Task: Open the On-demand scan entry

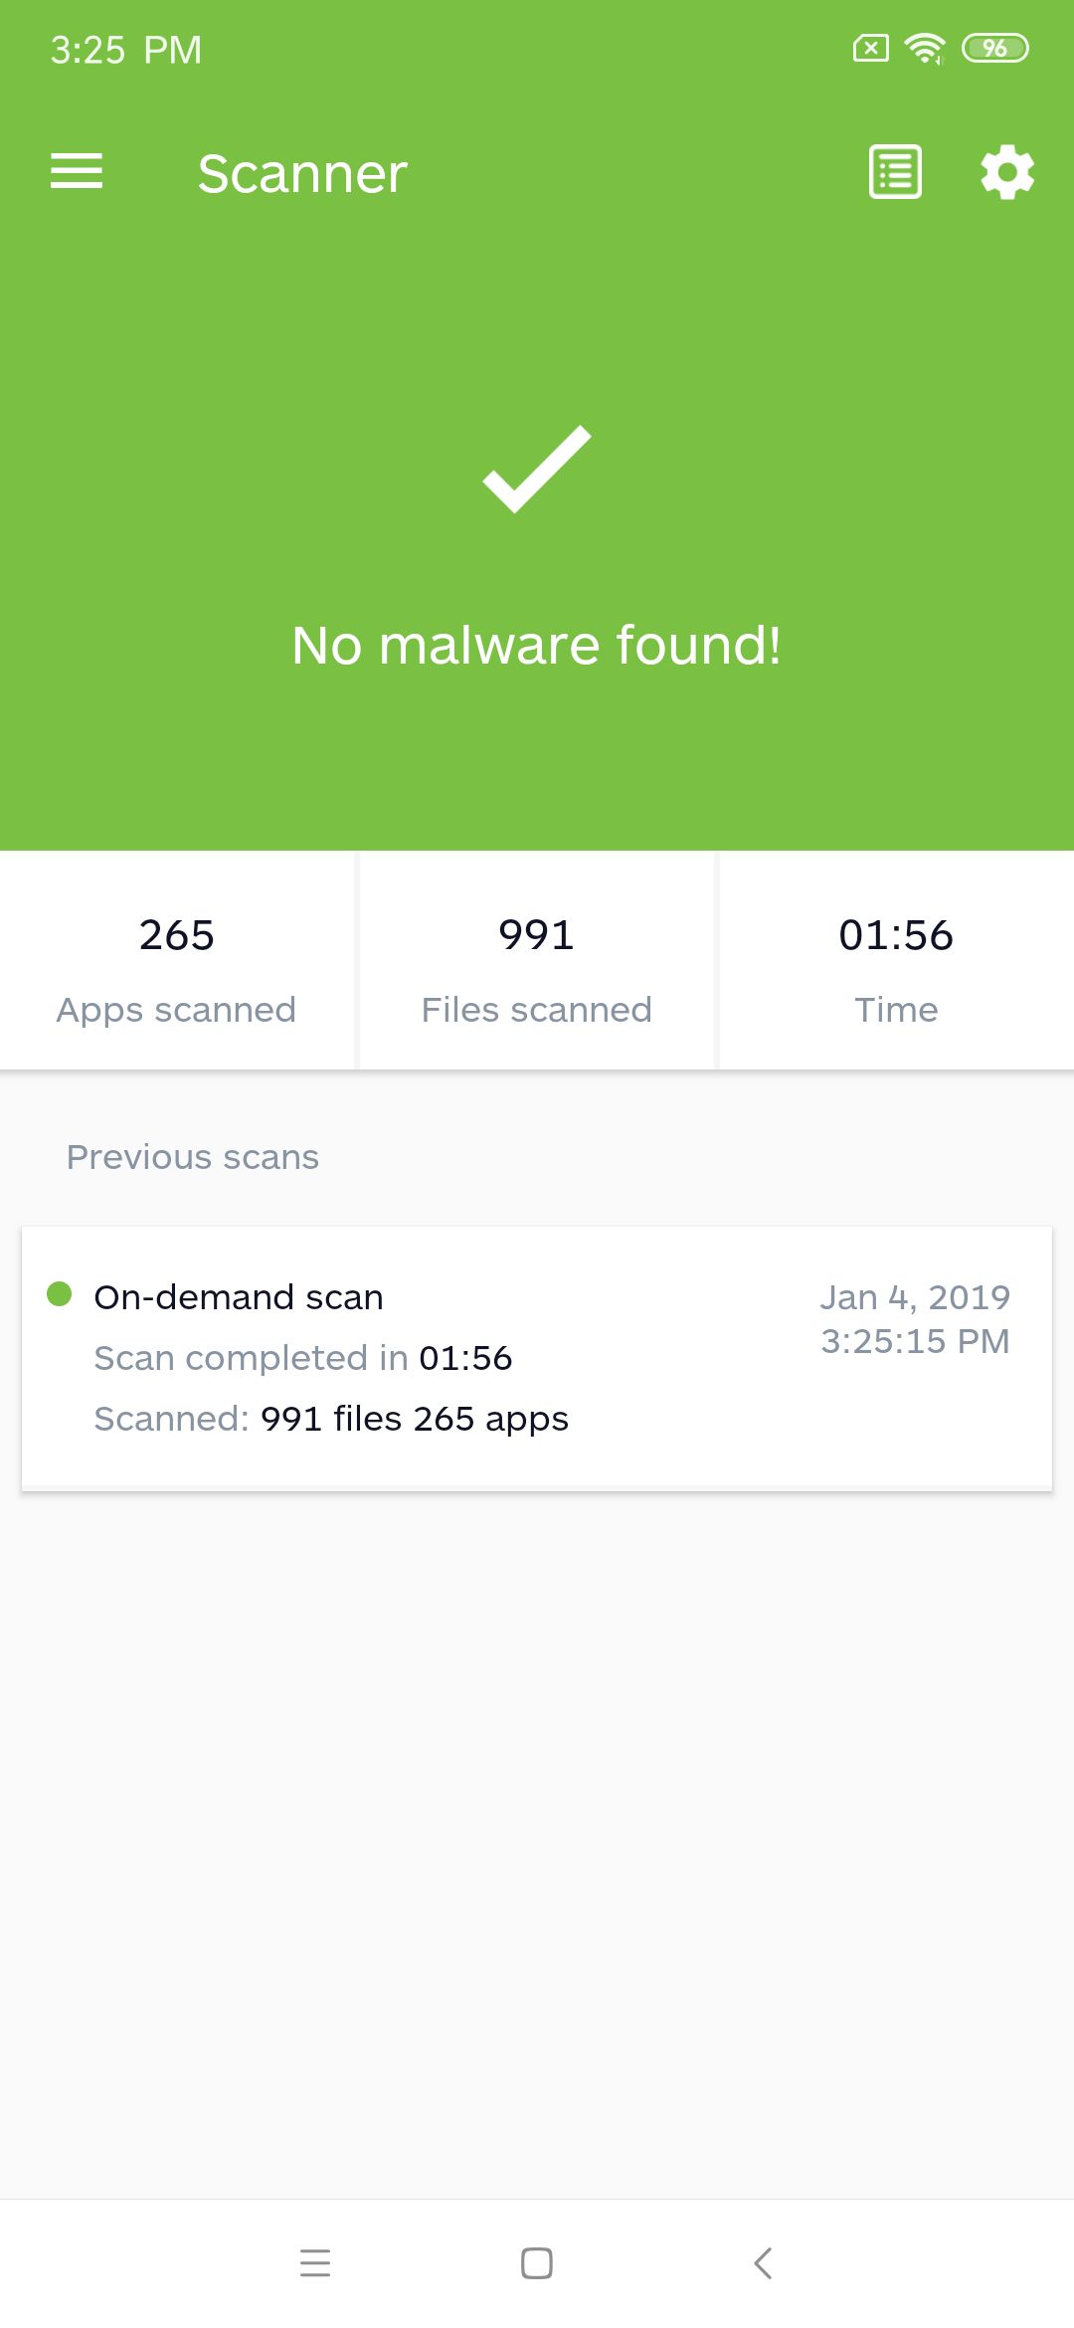Action: coord(537,1358)
